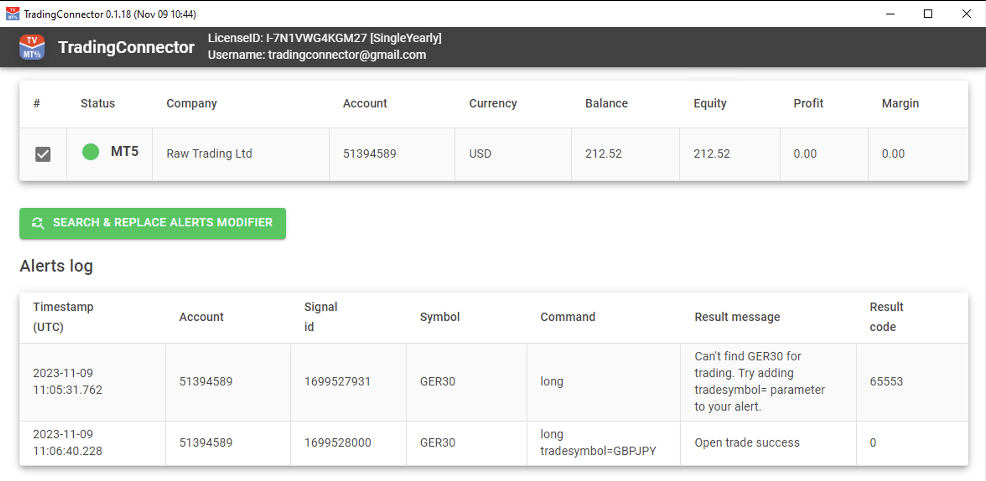Click the Timestamp (UTC) column header
Image resolution: width=986 pixels, height=481 pixels.
[x=63, y=317]
